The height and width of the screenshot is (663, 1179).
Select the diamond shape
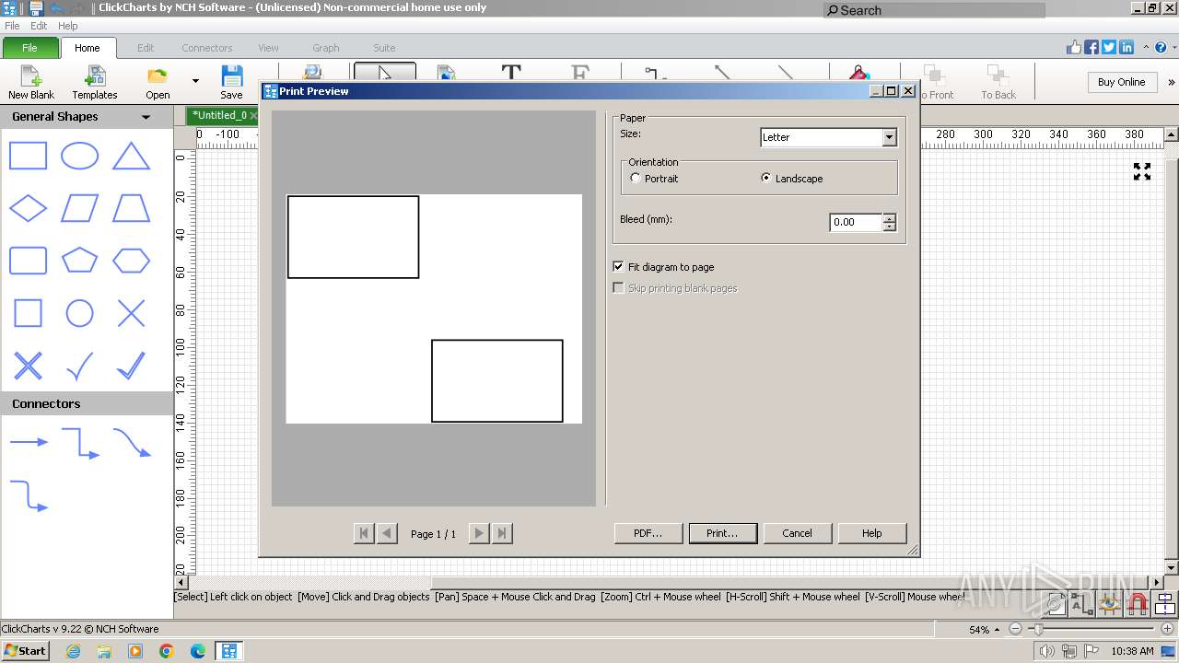pos(28,208)
